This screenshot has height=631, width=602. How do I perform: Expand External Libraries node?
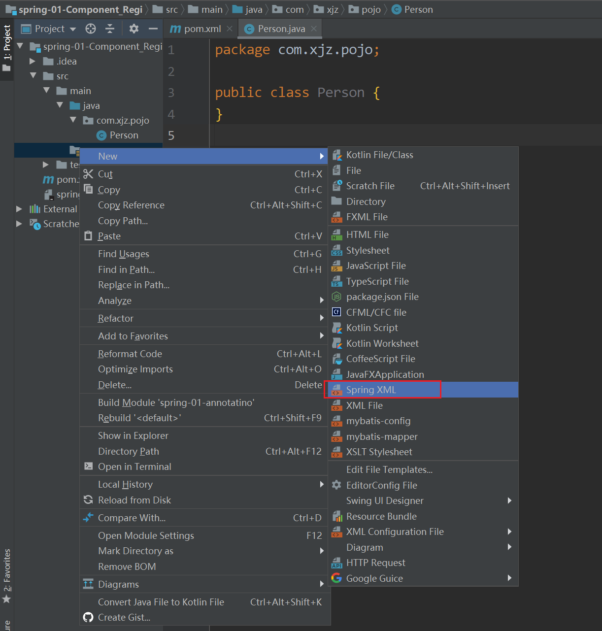tap(19, 209)
